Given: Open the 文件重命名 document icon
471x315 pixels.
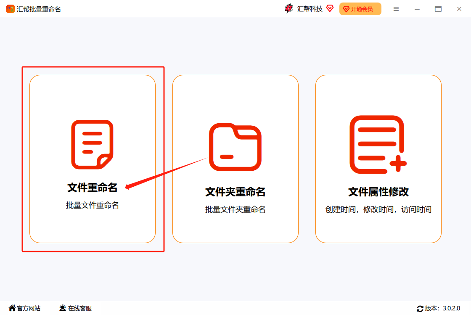Looking at the screenshot, I should (92, 144).
